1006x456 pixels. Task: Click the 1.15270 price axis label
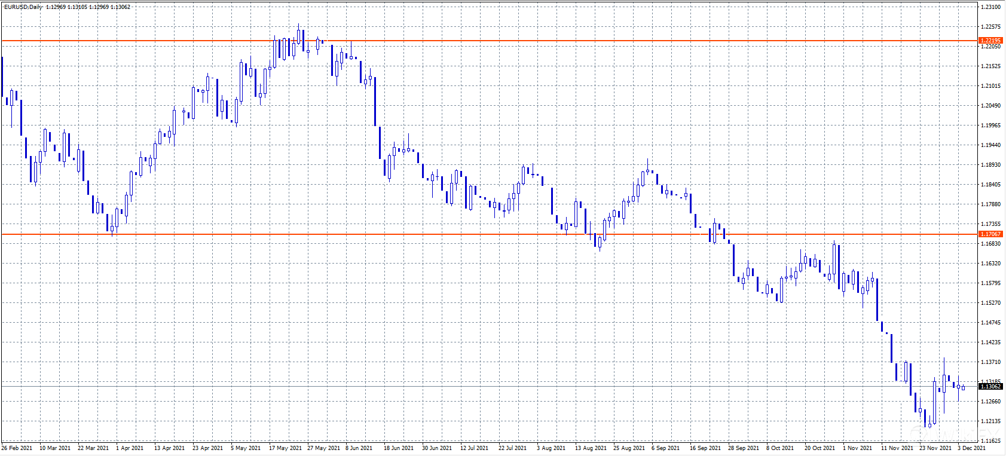(x=990, y=303)
